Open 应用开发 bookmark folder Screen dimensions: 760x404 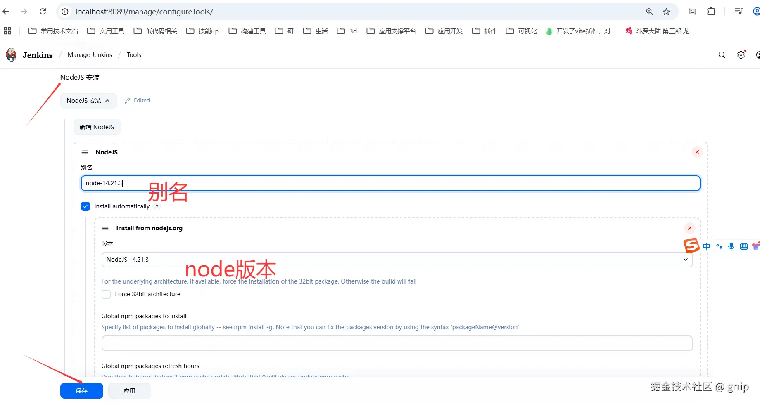(444, 31)
